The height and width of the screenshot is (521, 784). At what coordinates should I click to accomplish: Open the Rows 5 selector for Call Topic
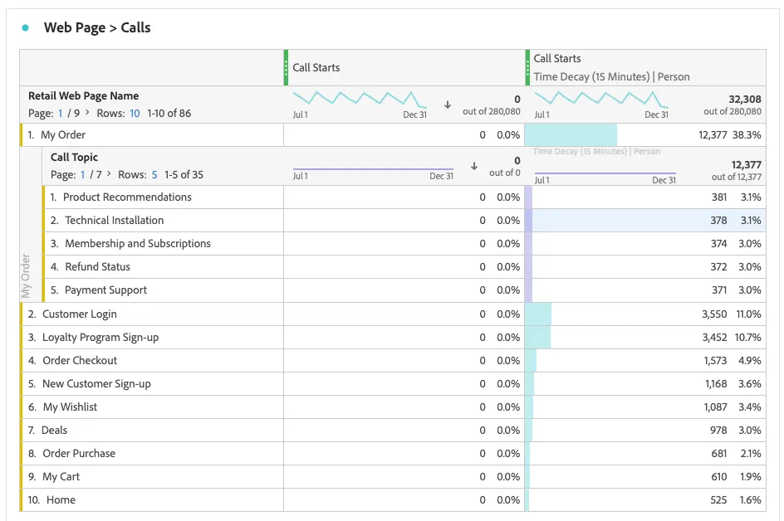[154, 175]
